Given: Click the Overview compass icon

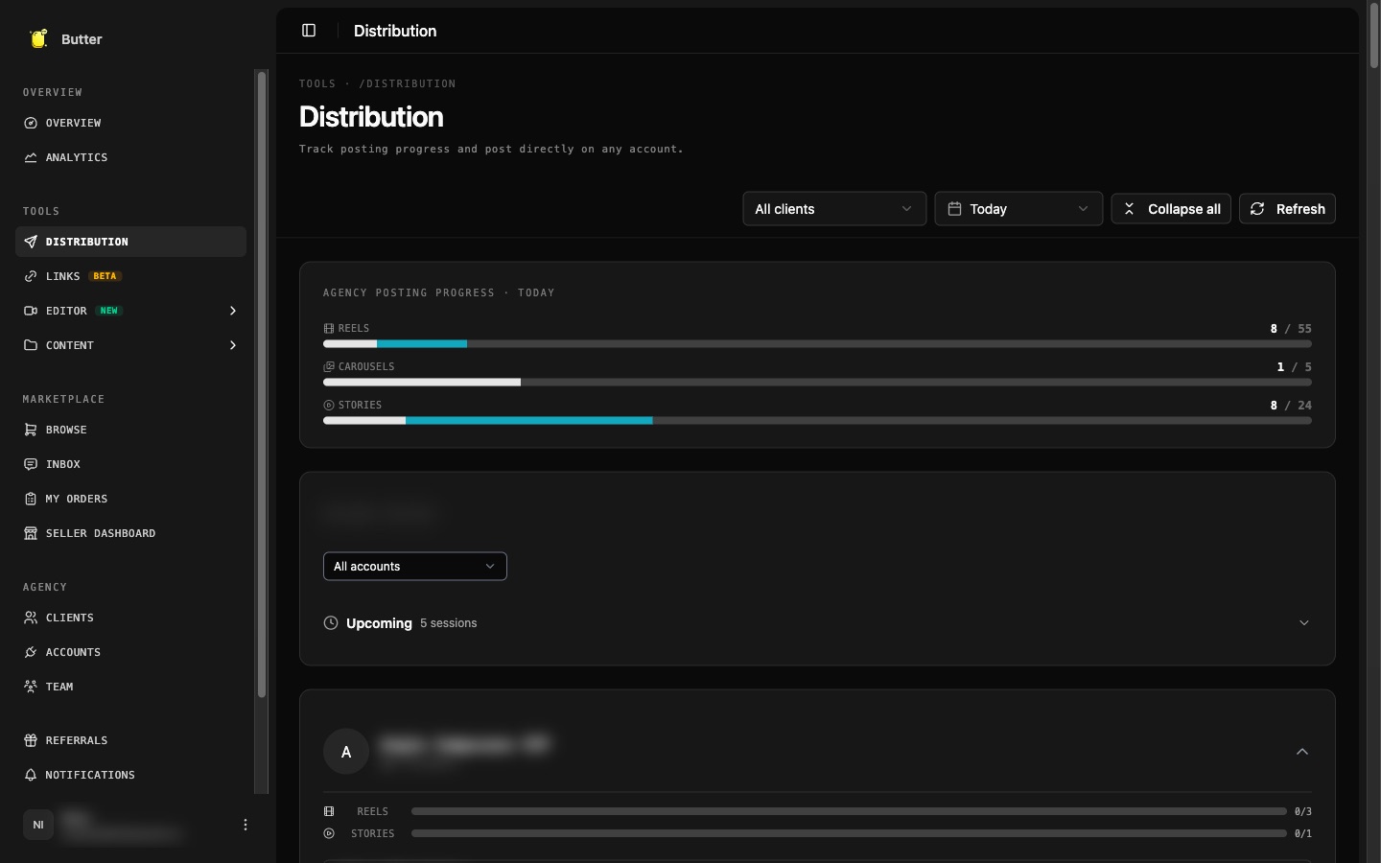Looking at the screenshot, I should [x=31, y=123].
